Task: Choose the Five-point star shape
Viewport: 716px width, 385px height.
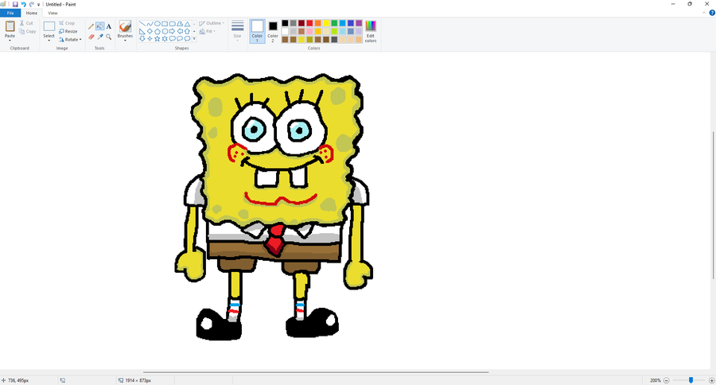Action: [157, 39]
